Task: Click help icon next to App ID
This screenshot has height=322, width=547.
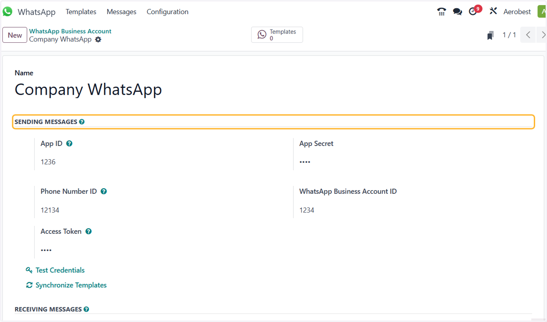Action: [69, 143]
